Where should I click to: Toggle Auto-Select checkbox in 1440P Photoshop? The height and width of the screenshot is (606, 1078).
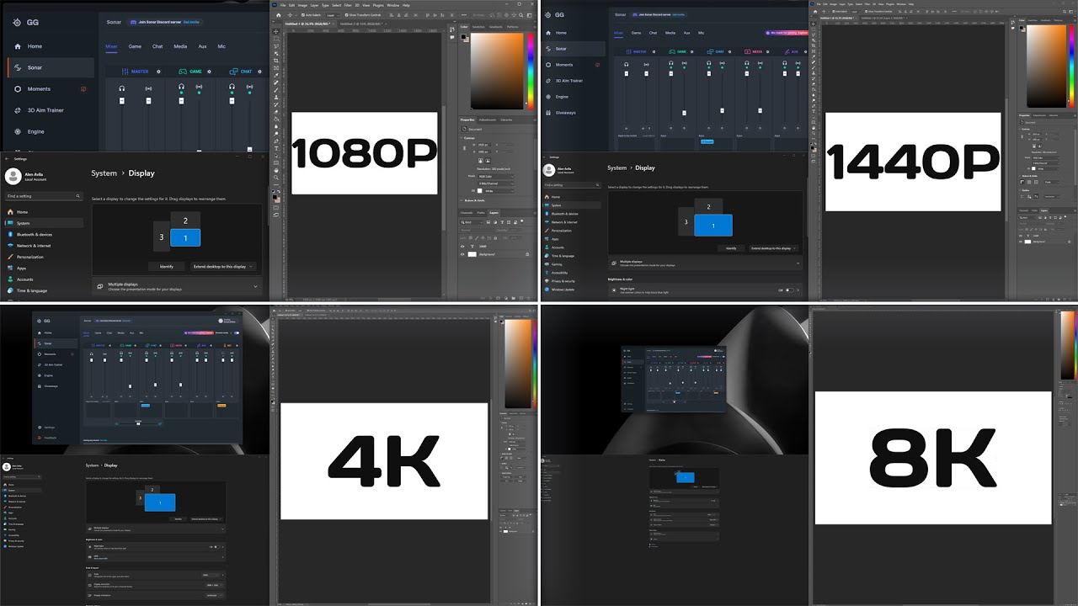833,11
